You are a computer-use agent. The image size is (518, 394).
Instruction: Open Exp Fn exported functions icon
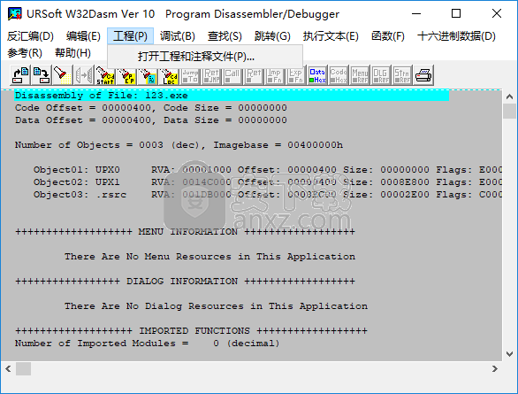point(295,75)
